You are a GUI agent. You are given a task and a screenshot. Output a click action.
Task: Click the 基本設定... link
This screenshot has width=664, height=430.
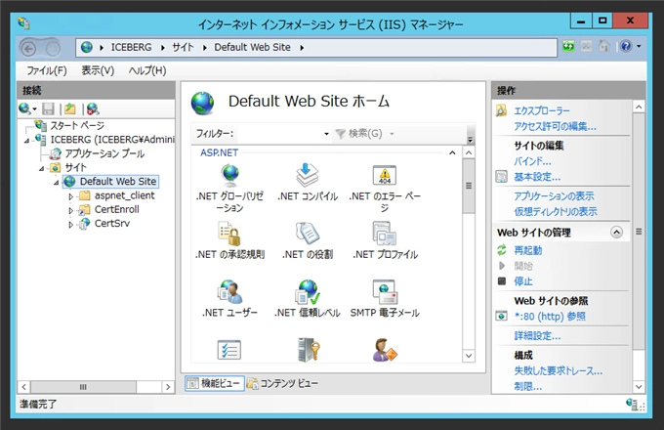click(x=537, y=177)
